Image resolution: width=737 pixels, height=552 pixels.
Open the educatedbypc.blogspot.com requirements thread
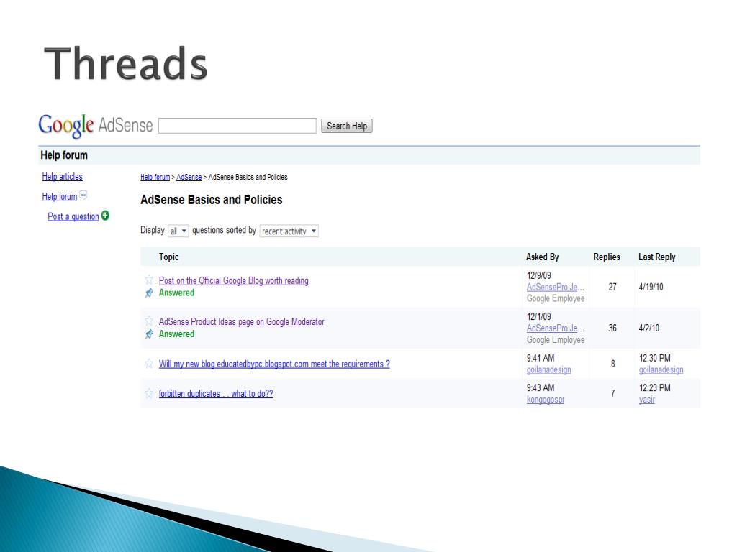click(x=274, y=364)
